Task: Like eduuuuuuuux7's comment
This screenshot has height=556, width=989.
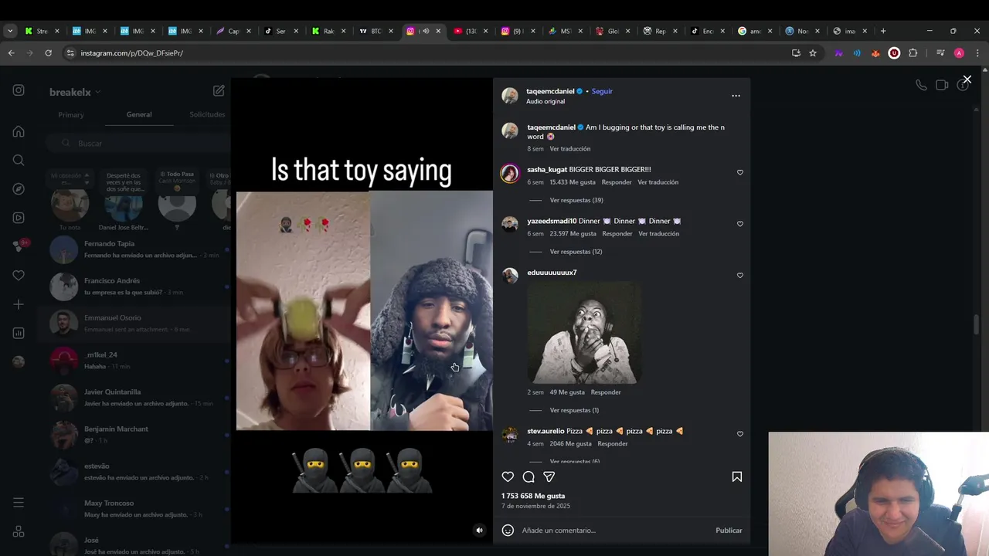Action: pyautogui.click(x=740, y=275)
